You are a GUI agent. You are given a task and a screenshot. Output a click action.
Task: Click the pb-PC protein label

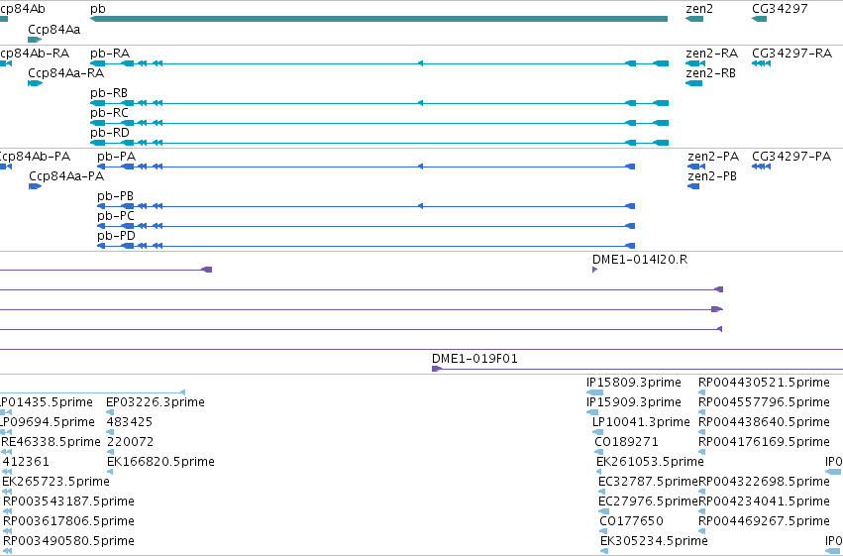click(116, 216)
